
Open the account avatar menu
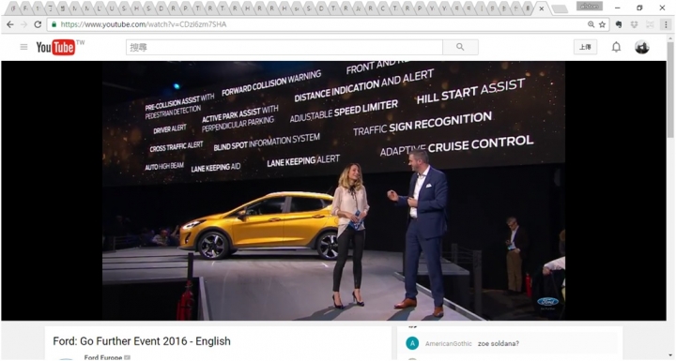point(642,47)
